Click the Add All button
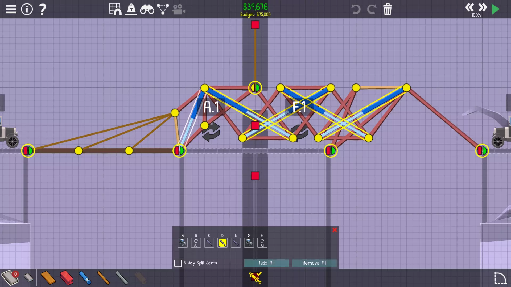The width and height of the screenshot is (511, 287). tap(266, 263)
